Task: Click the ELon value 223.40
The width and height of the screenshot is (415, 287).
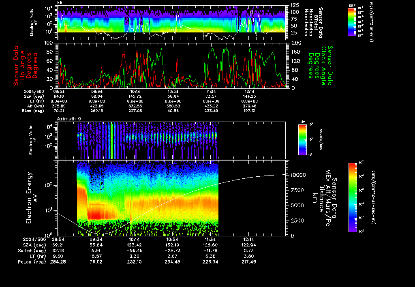Action: pyautogui.click(x=211, y=111)
